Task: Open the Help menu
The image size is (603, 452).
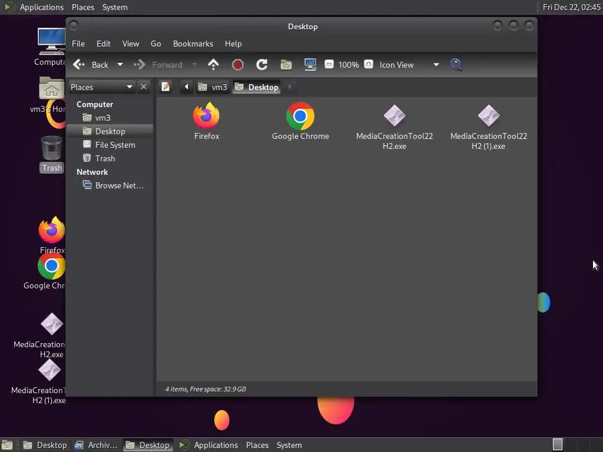Action: (x=233, y=44)
